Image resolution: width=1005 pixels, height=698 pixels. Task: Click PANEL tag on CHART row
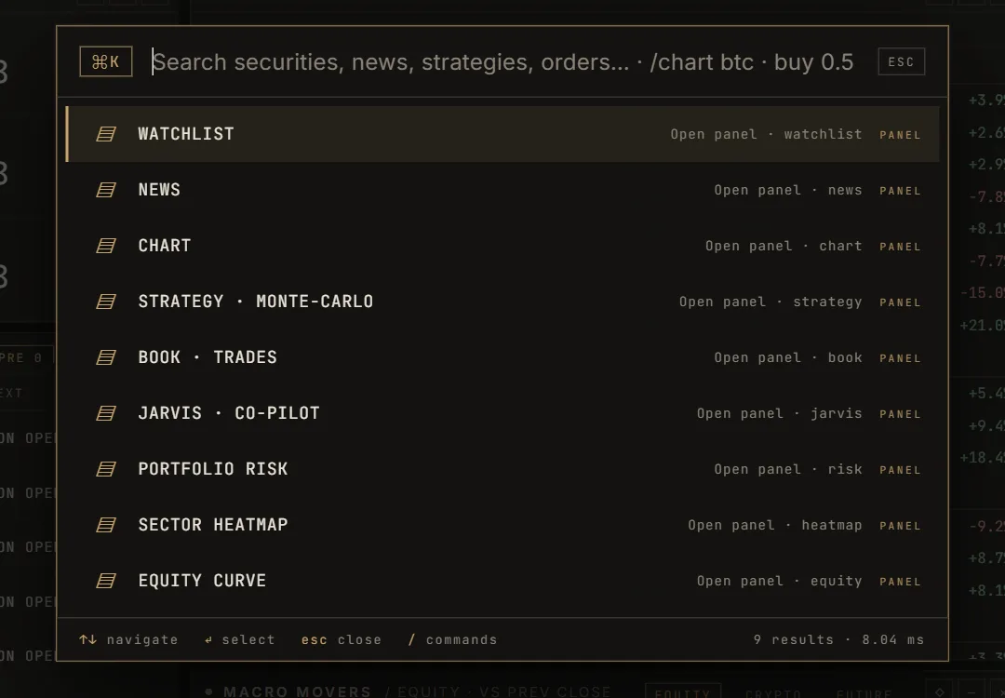click(901, 247)
